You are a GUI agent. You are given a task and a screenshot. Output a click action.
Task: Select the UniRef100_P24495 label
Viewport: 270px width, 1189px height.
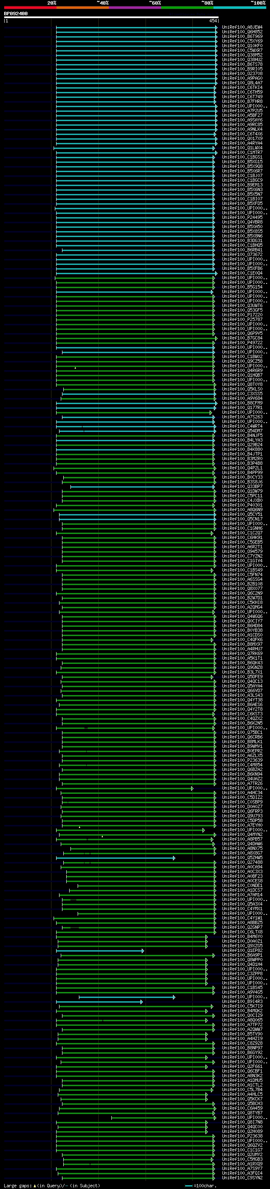(242, 217)
